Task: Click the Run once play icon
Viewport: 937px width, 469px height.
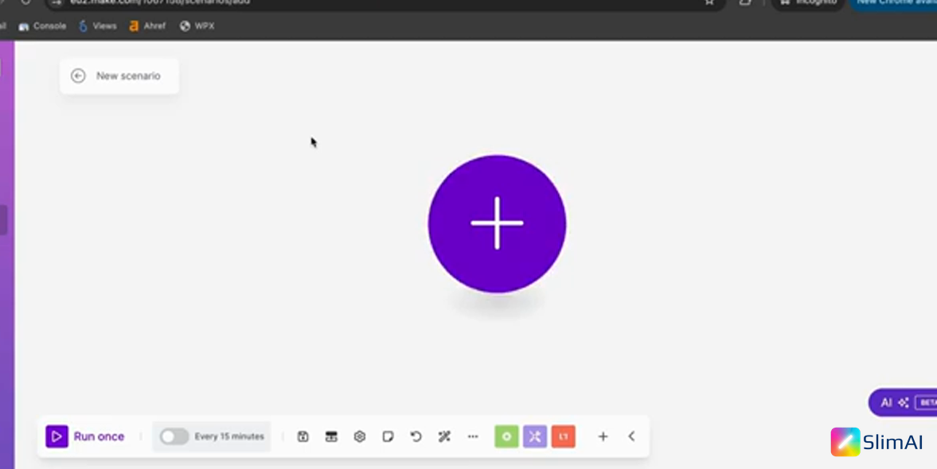Action: click(x=57, y=436)
